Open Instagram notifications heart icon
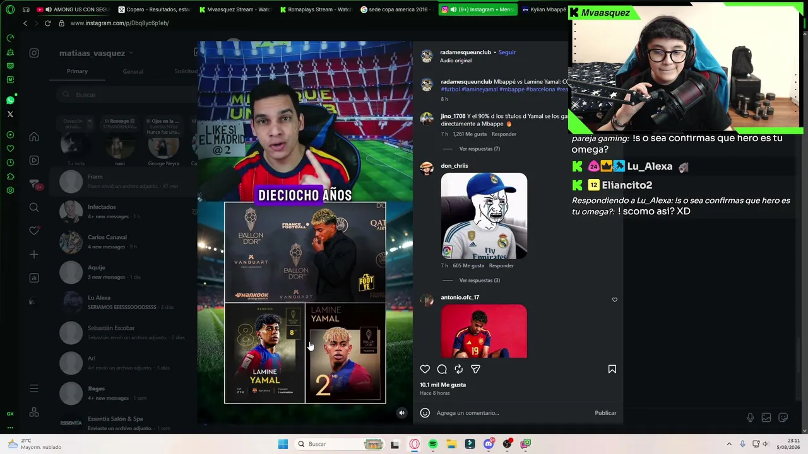This screenshot has height=454, width=808. [34, 231]
